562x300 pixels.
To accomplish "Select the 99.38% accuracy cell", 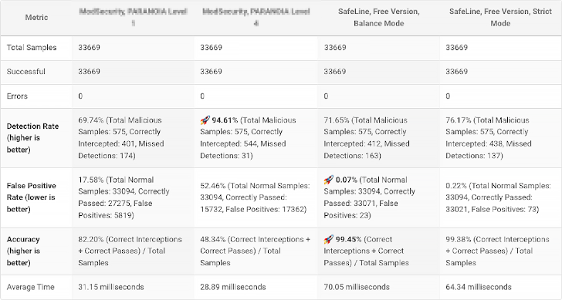I will click(x=500, y=251).
